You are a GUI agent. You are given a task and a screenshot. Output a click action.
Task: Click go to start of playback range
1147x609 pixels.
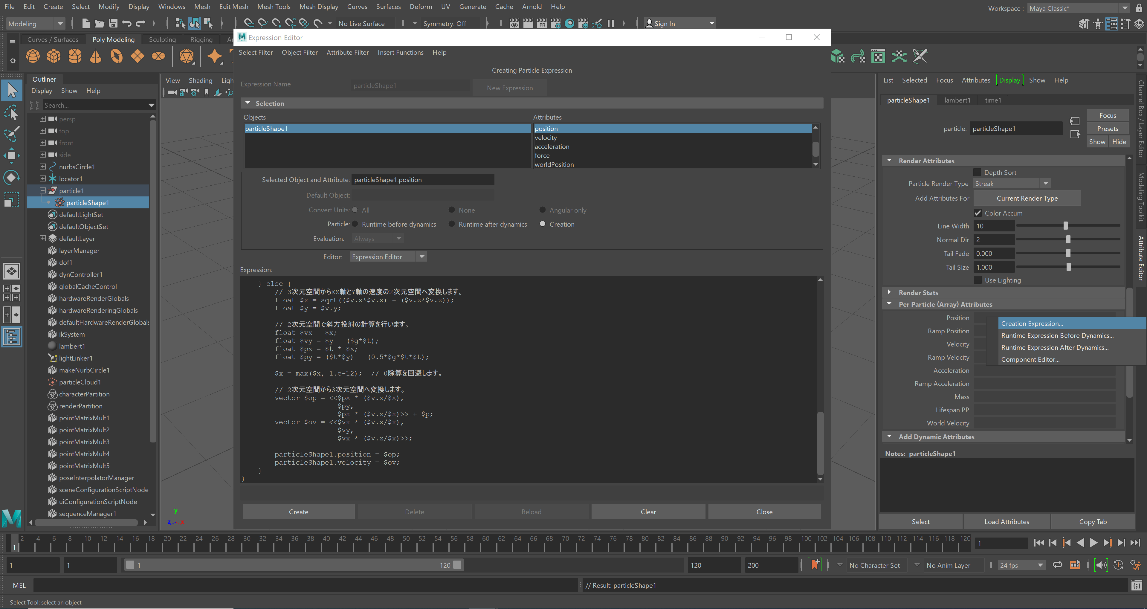tap(1039, 543)
